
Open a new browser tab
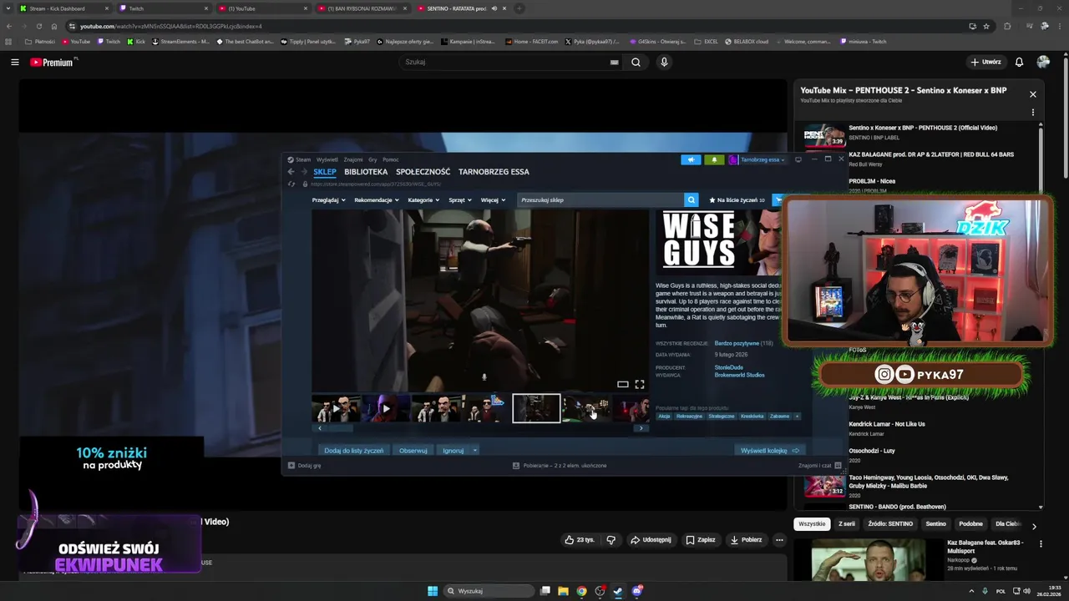tap(519, 8)
